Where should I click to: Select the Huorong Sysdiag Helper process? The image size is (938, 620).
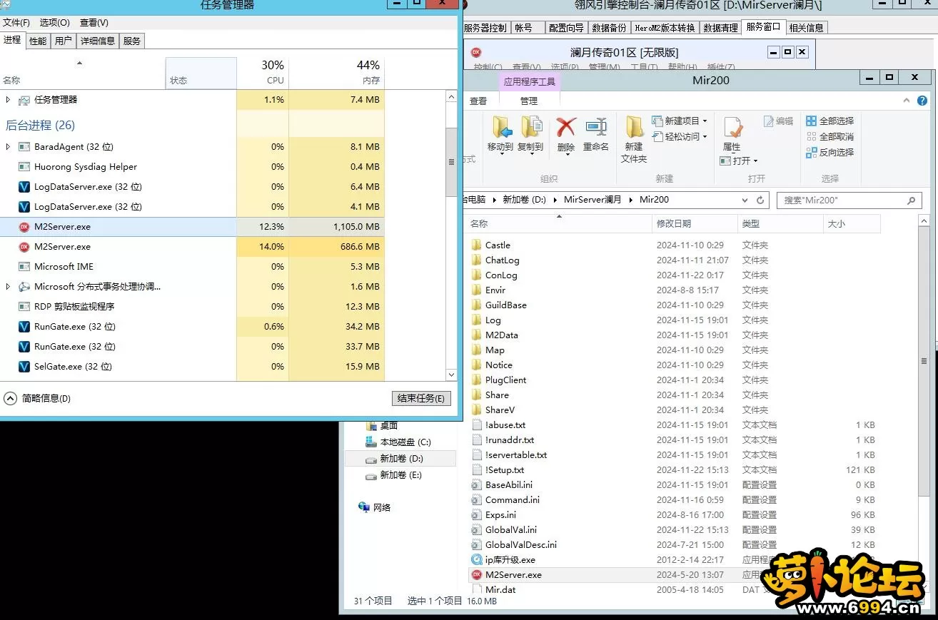coord(193,167)
